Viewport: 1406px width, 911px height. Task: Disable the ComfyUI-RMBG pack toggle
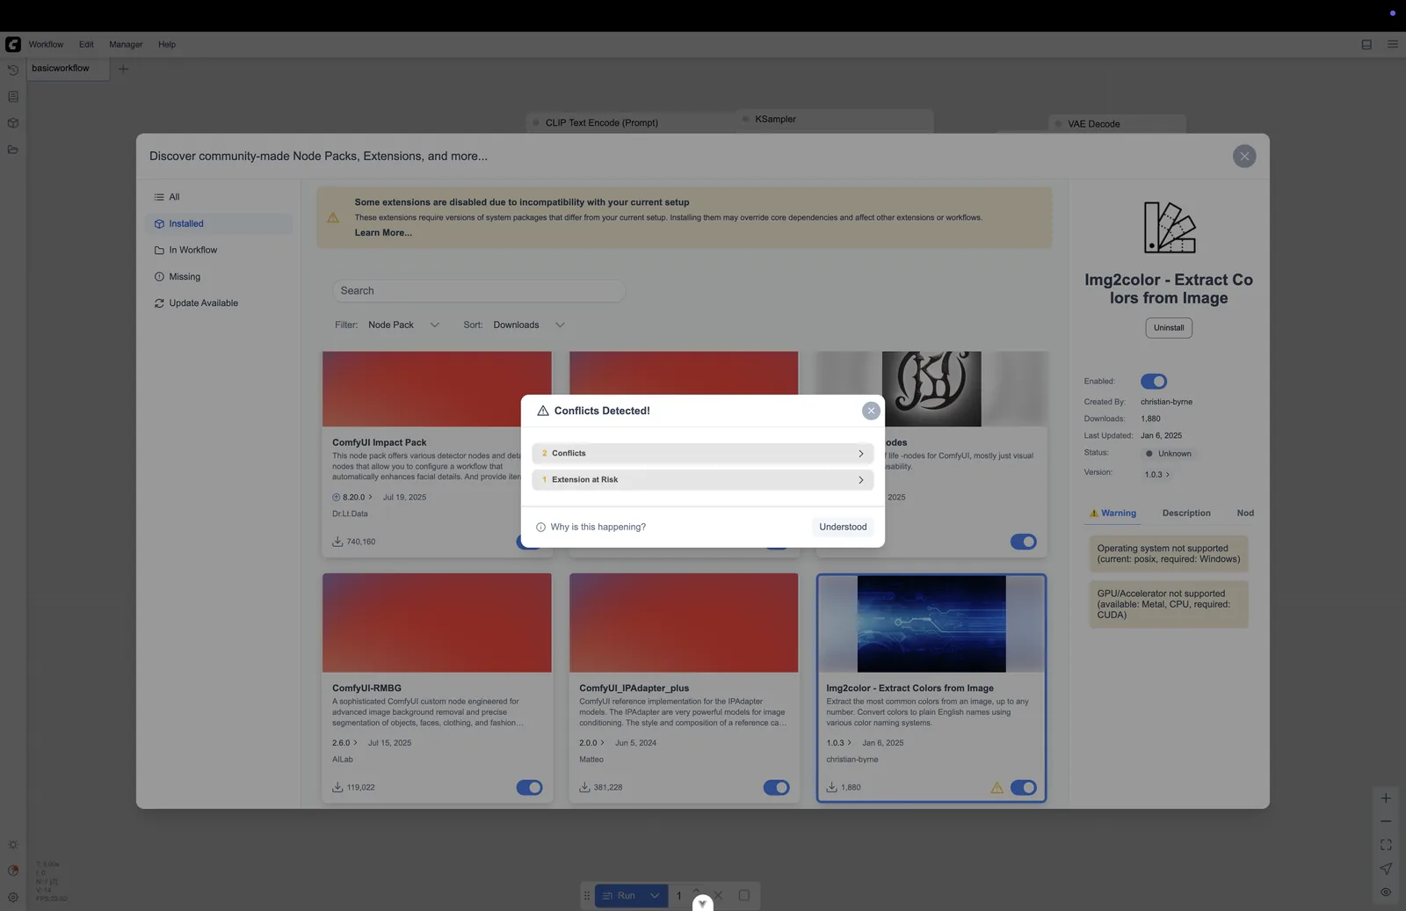529,788
